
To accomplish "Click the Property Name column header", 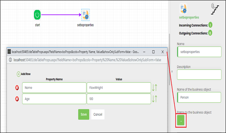I will tap(54, 79).
